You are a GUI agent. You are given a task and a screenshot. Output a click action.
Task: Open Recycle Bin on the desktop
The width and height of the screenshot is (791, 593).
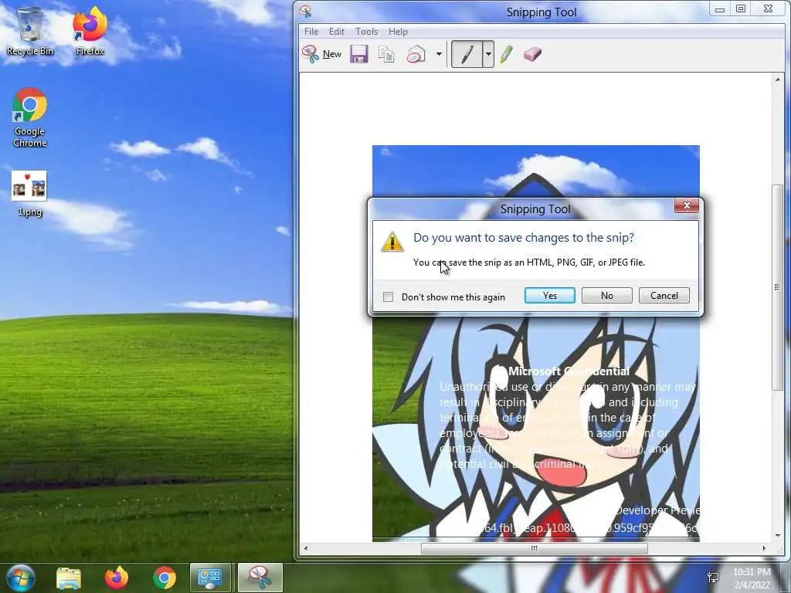pyautogui.click(x=30, y=31)
